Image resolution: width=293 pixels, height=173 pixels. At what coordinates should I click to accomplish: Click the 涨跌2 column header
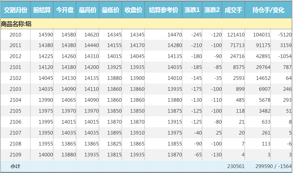click(x=212, y=10)
